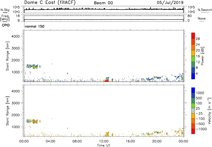Click the 'Dome C East (fitACF)' plot title
This screenshot has width=212, height=147.
pos(50,2)
